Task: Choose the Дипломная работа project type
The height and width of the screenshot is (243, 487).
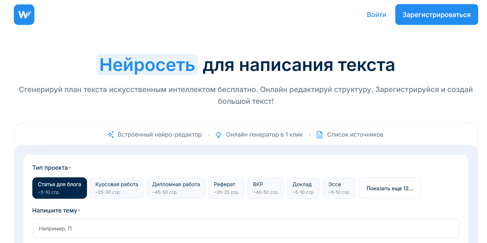Action: pos(176,188)
